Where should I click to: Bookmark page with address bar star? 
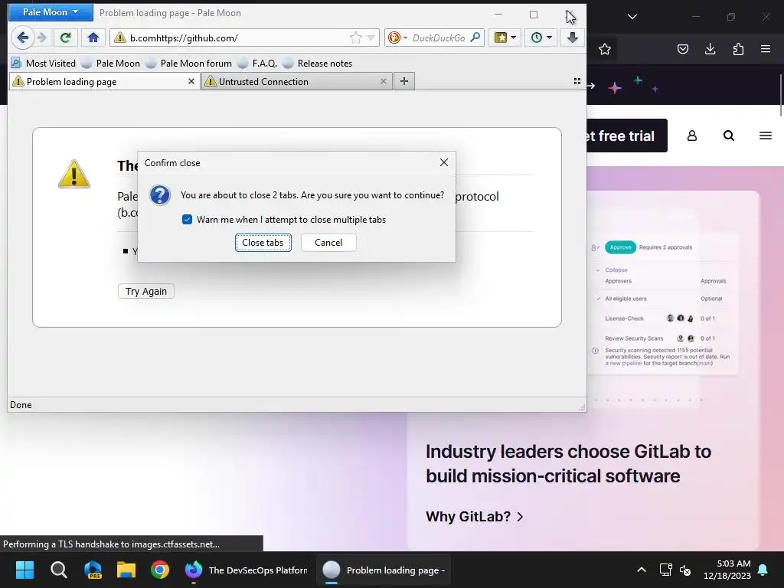click(355, 38)
